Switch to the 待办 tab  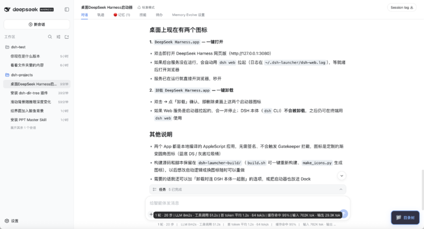[159, 15]
